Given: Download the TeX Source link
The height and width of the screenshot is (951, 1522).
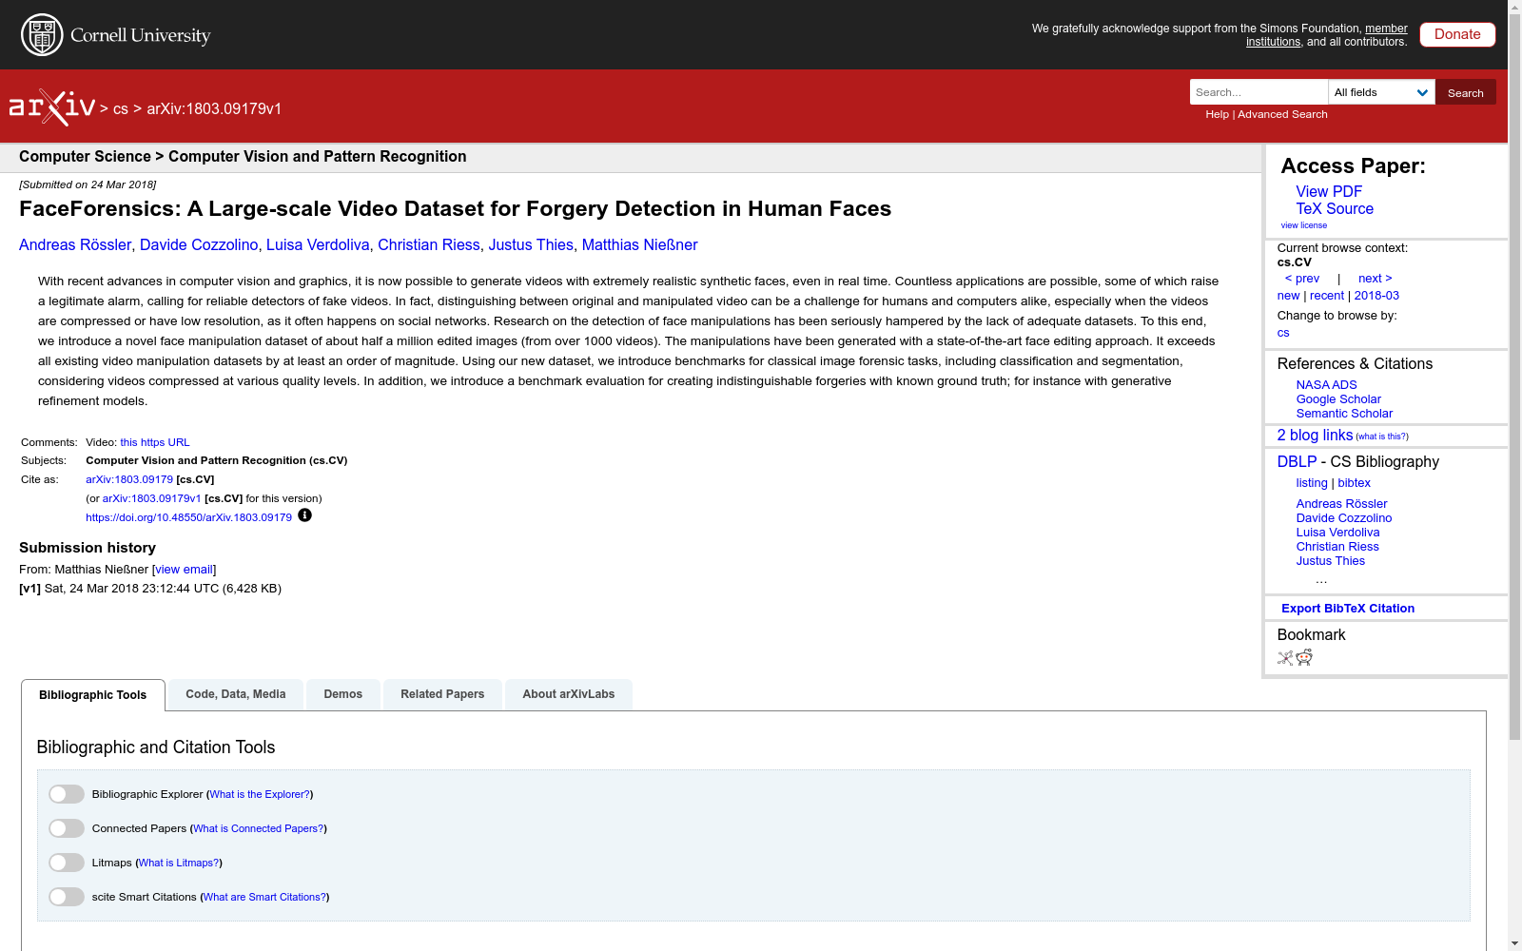Looking at the screenshot, I should [x=1335, y=209].
